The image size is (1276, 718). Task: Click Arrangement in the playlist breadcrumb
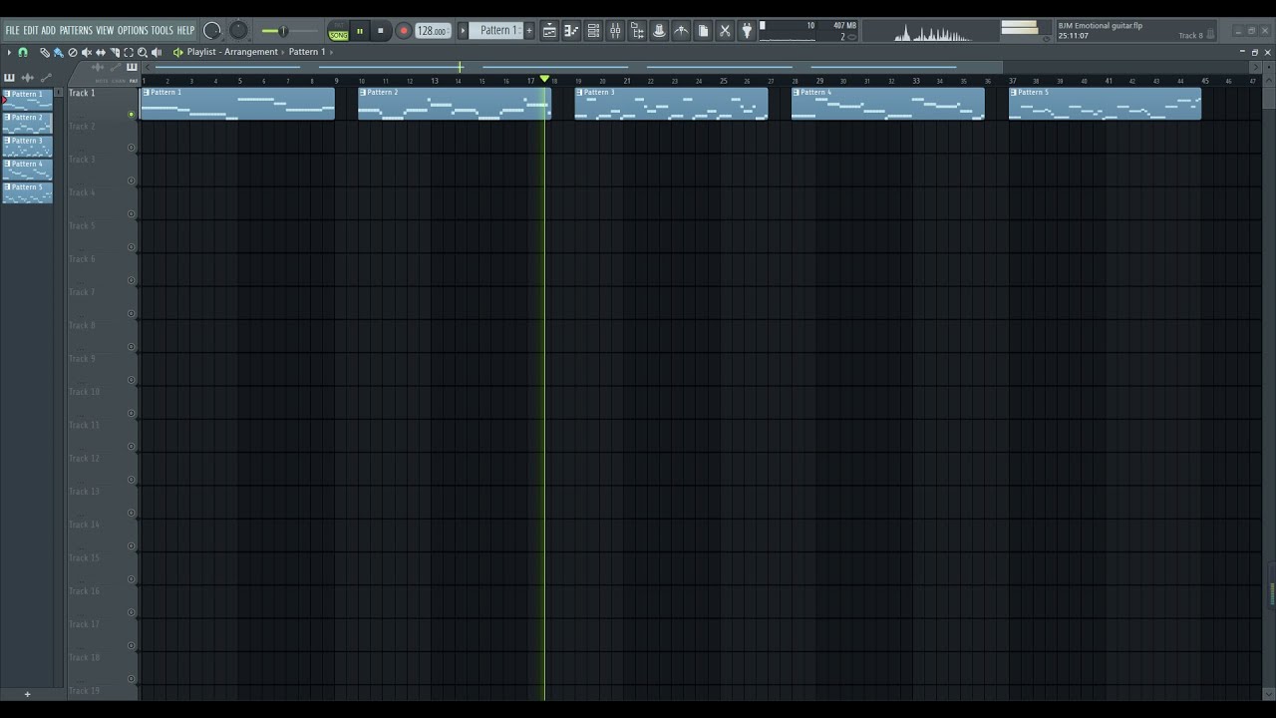pyautogui.click(x=251, y=52)
